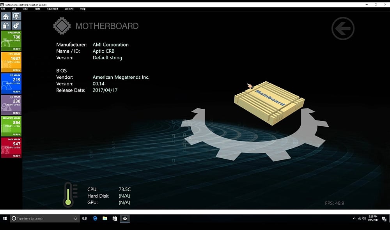
Task: Open the 3D Mark tile showing 238
Action: tap(11, 105)
